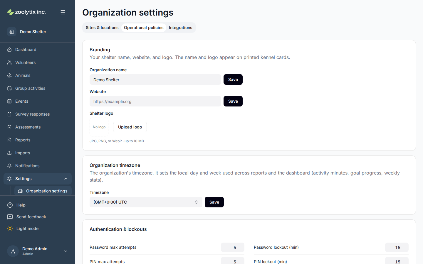
Task: Open Animals in the sidebar
Action: click(38, 75)
